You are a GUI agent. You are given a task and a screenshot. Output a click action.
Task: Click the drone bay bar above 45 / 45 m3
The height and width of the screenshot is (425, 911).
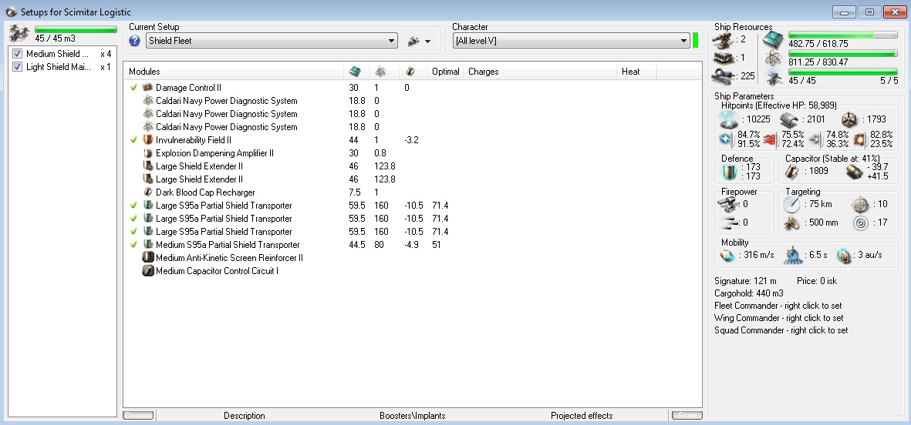click(x=76, y=29)
